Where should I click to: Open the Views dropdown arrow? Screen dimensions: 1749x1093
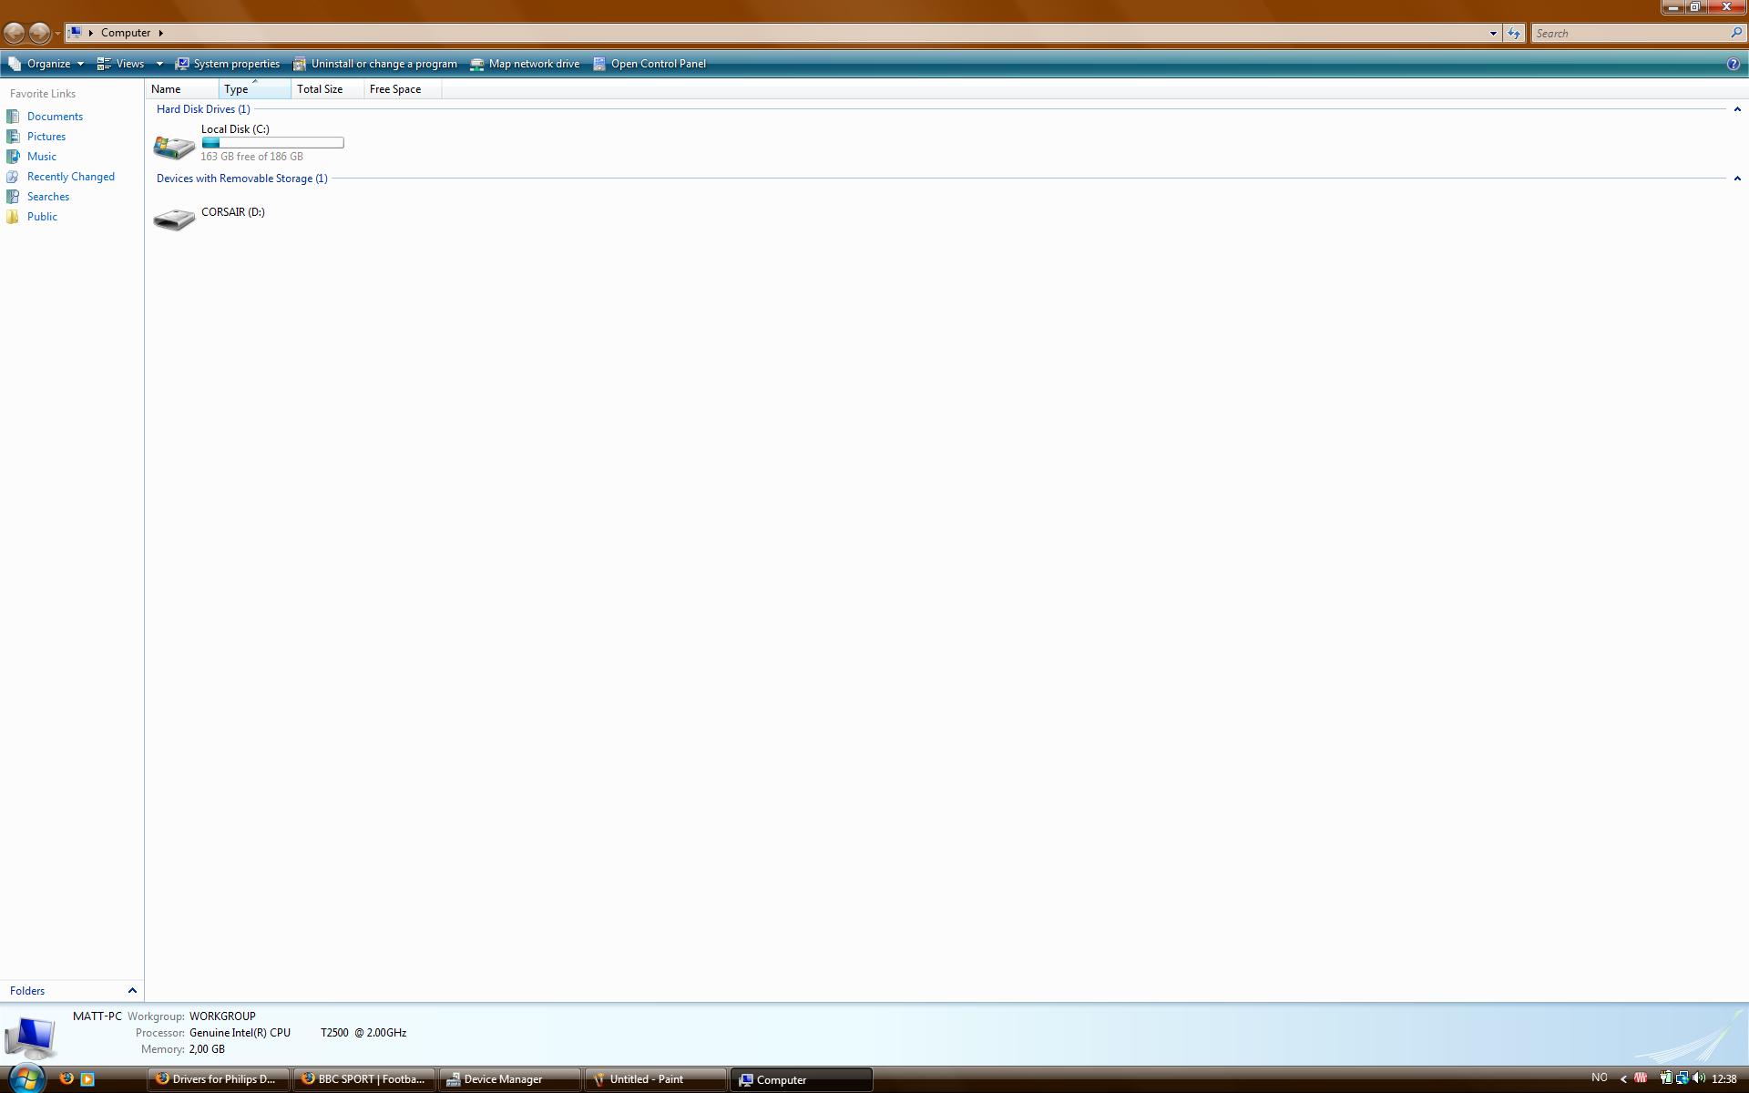[159, 64]
